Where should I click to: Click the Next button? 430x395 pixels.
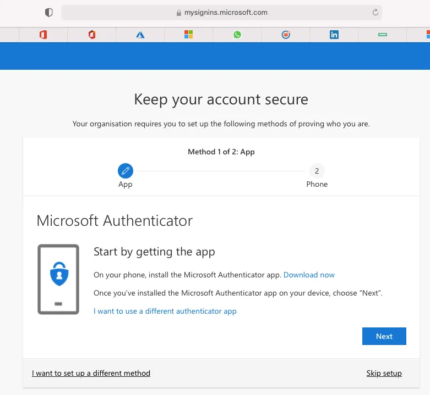click(x=384, y=336)
